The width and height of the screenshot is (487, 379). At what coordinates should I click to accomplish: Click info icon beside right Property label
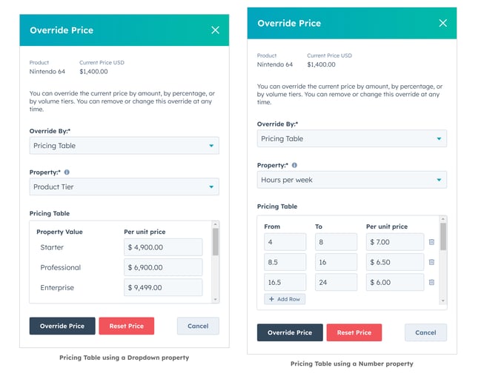point(294,166)
